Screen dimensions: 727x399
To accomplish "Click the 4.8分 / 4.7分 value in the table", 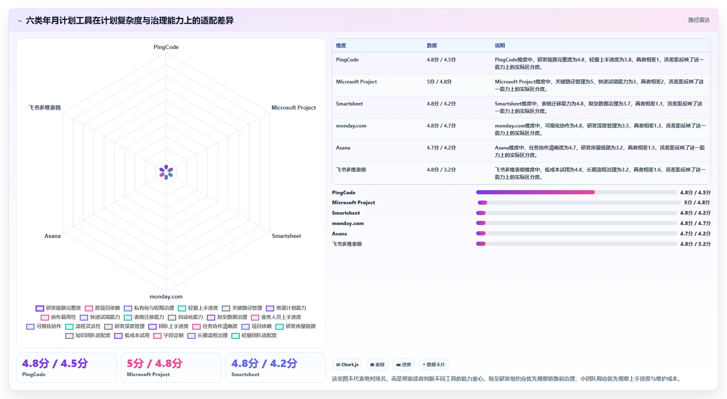I will pyautogui.click(x=441, y=126).
